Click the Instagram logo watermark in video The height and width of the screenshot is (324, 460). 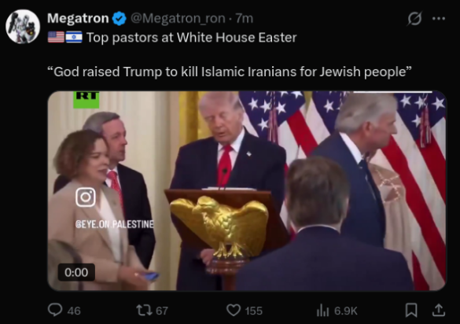coord(86,197)
